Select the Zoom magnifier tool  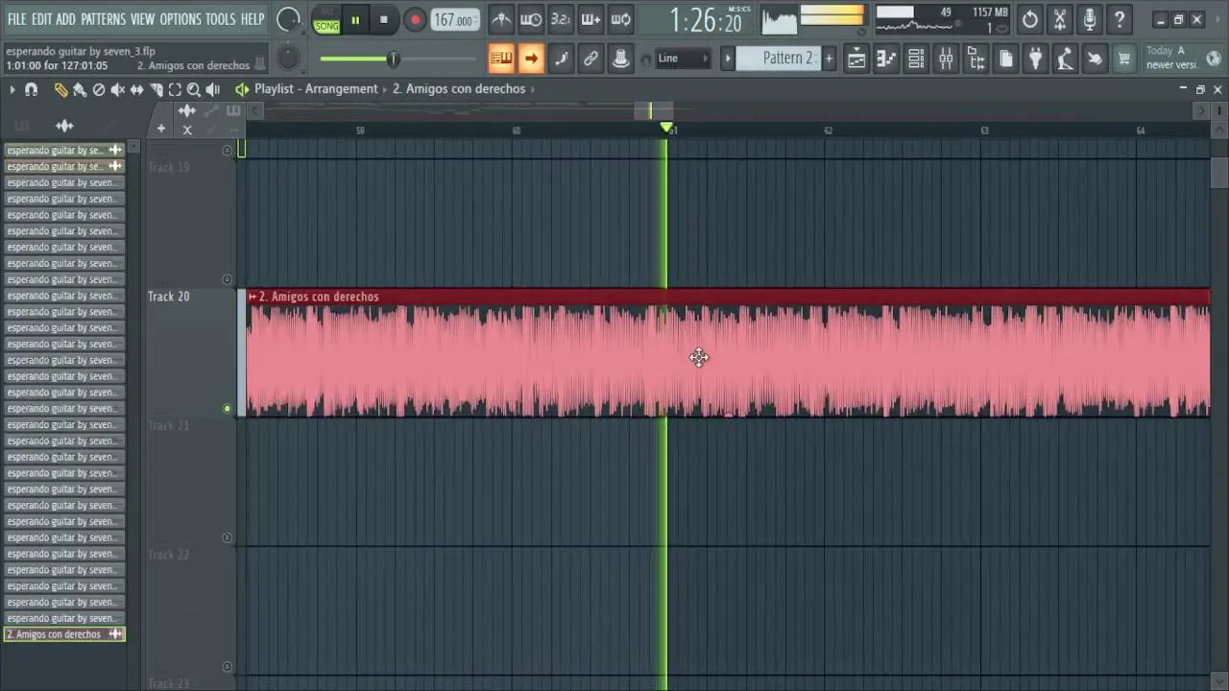tap(194, 89)
